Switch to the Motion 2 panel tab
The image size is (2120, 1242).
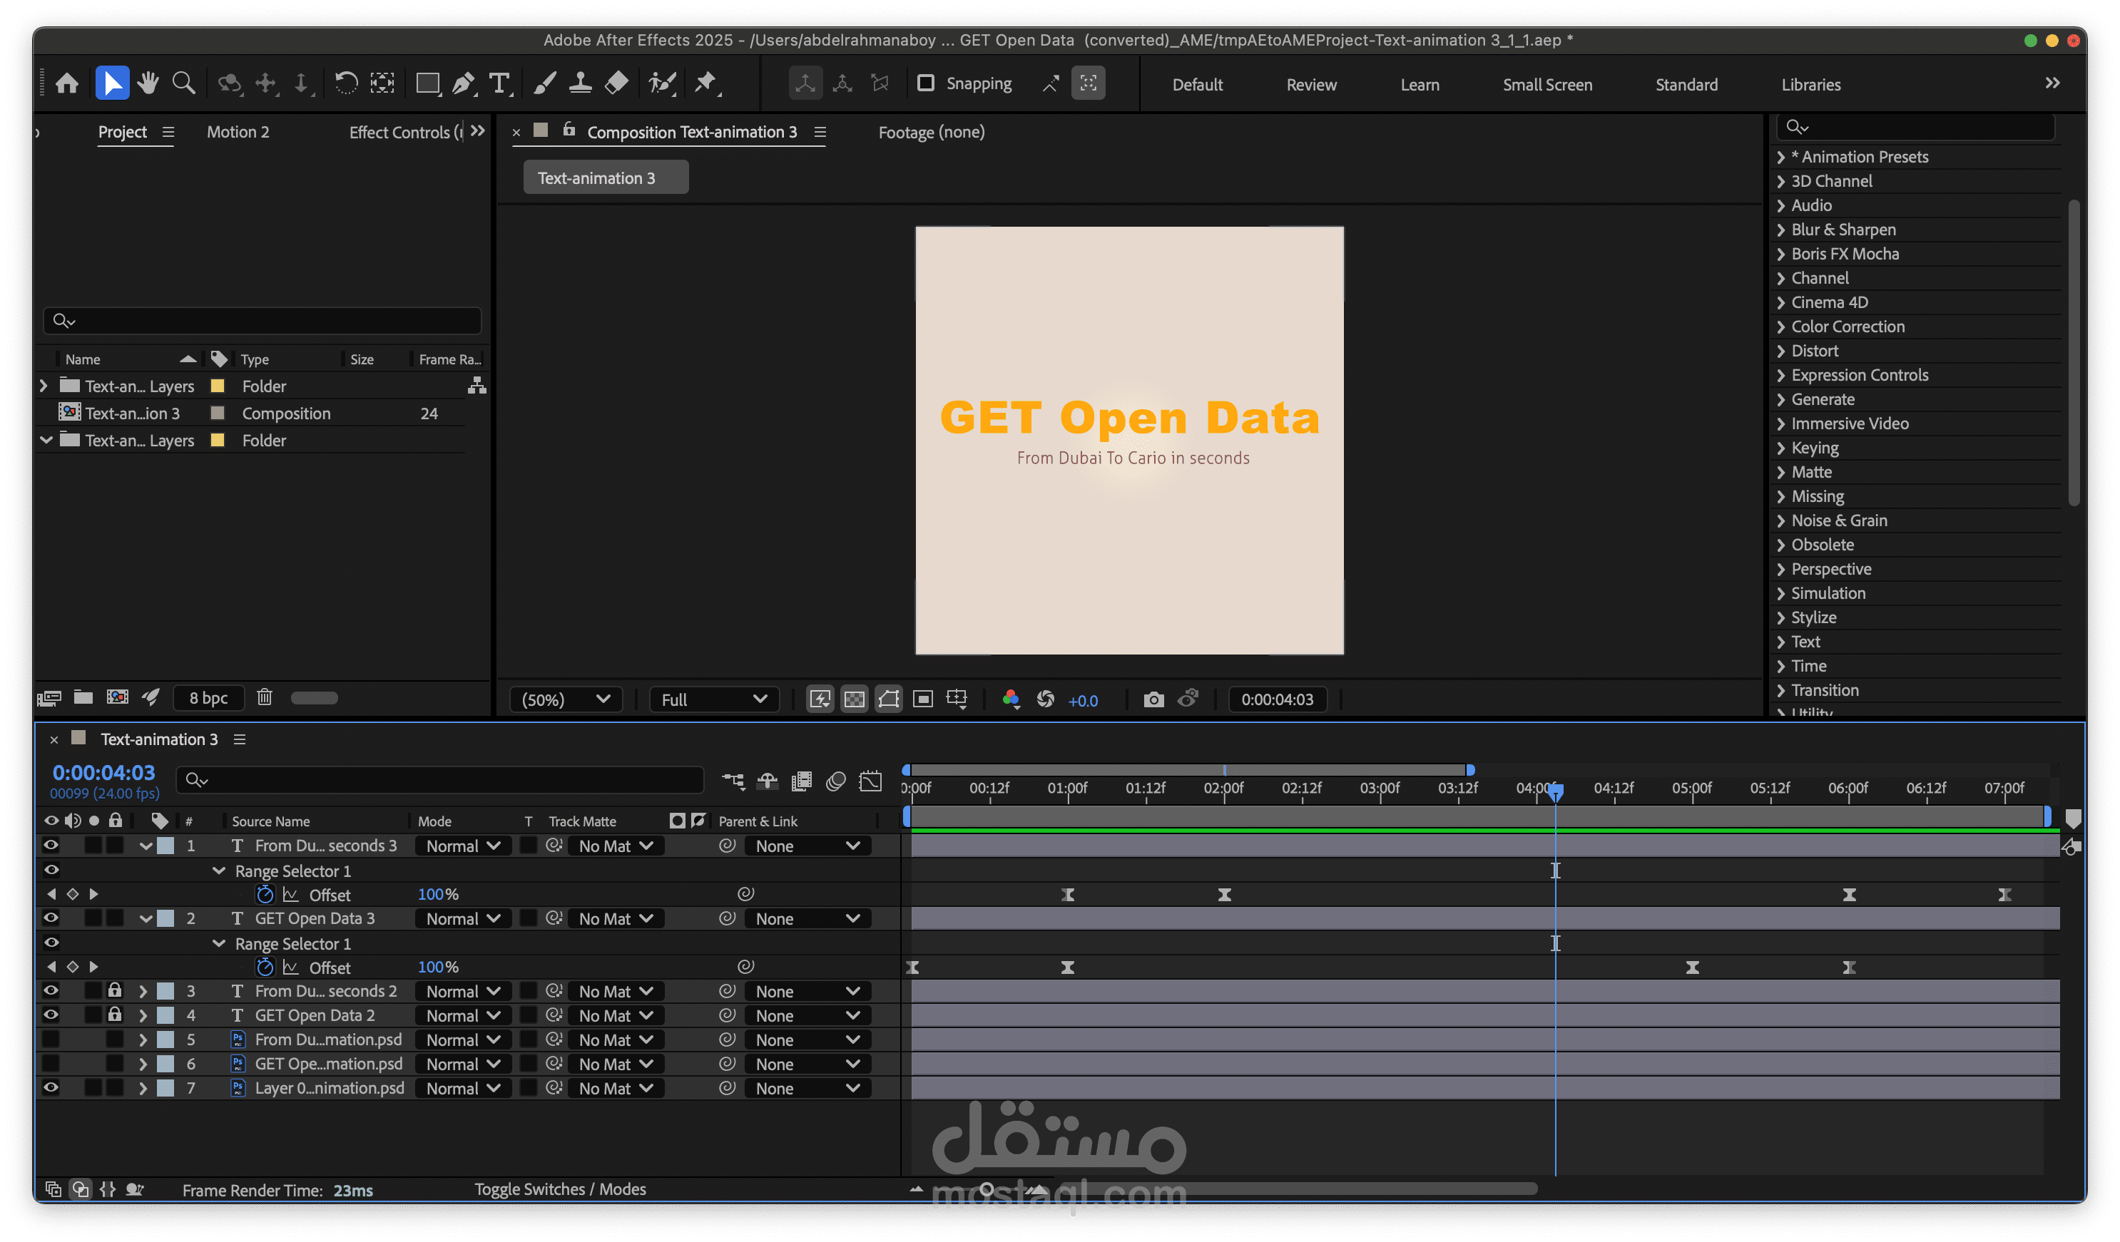click(x=238, y=132)
